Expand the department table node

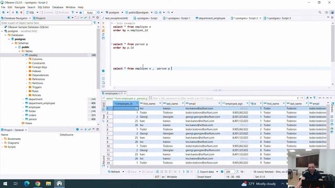pos(23,99)
